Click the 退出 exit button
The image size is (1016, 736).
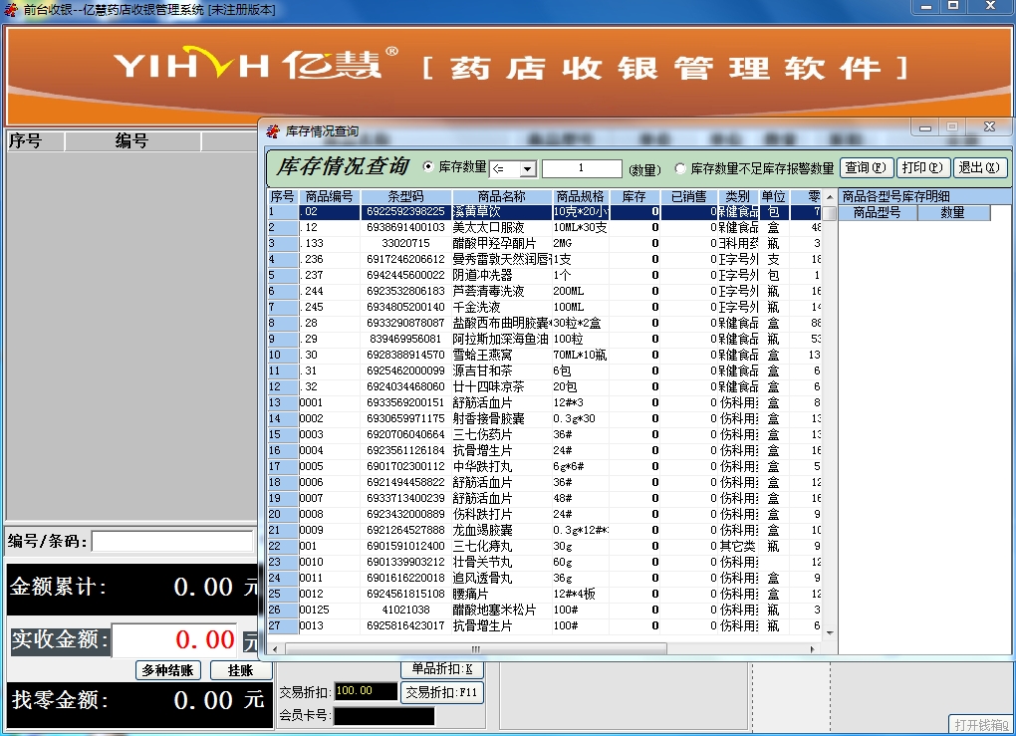coord(980,167)
